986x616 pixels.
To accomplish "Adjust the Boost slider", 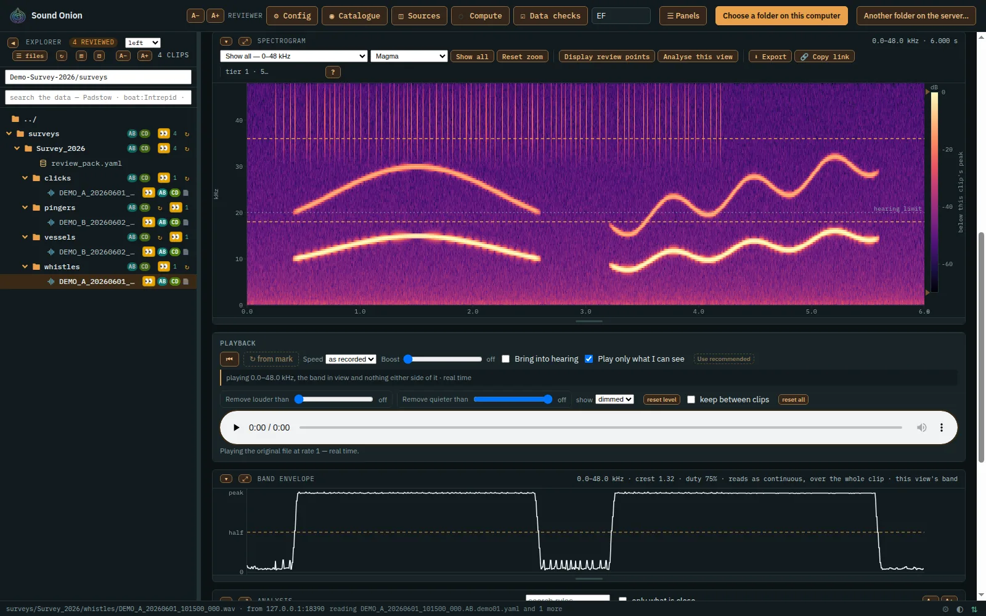I will (x=442, y=359).
